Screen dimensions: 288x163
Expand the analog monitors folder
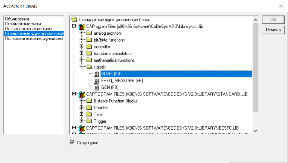81,33
